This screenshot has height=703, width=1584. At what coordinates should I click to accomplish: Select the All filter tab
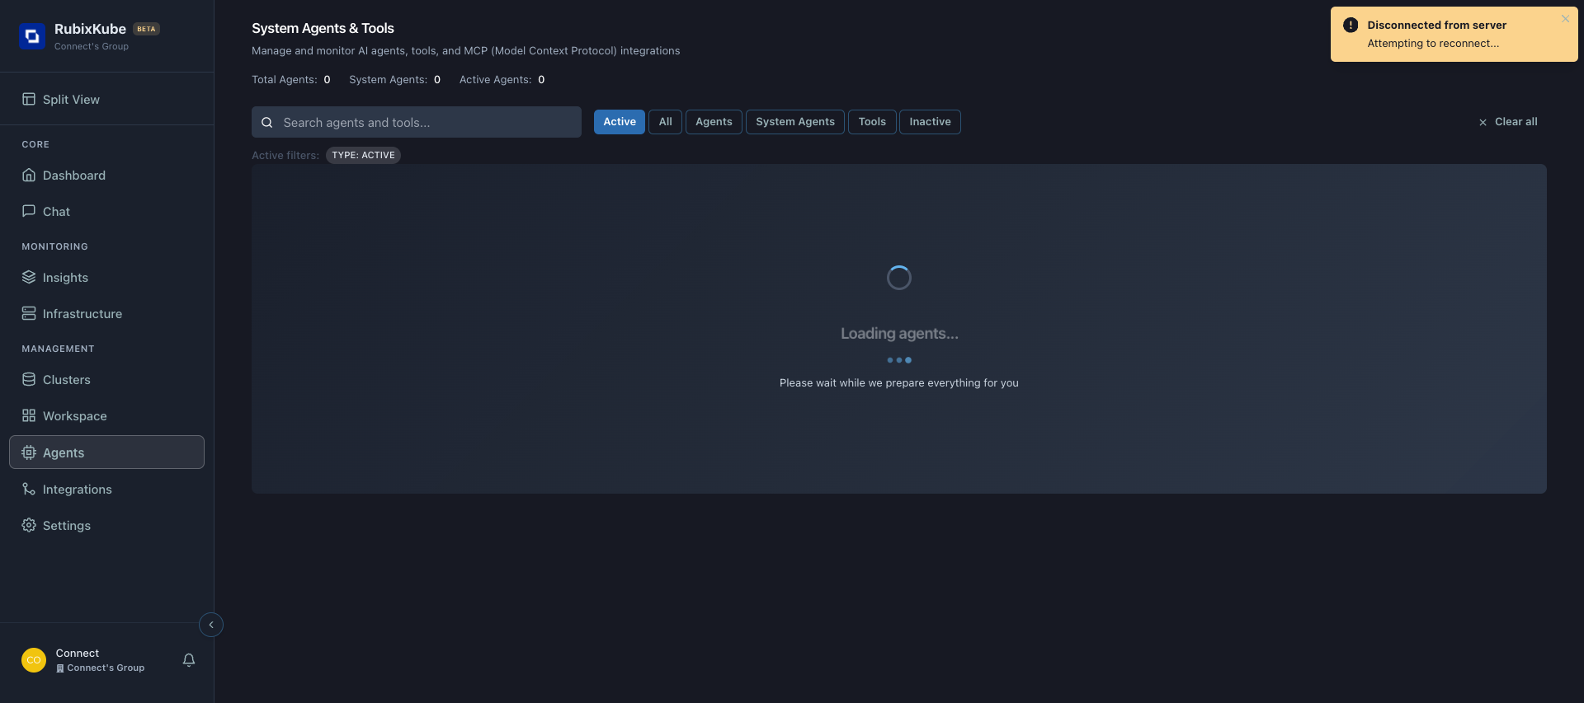click(x=665, y=122)
